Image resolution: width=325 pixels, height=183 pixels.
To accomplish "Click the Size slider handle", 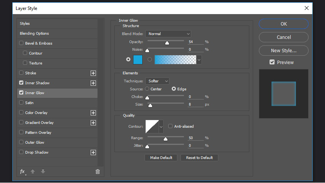I will (150, 106).
